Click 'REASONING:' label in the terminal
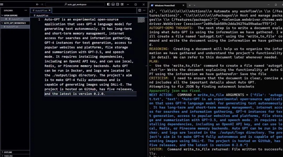This screenshot has height=157, width=283. coord(159,49)
